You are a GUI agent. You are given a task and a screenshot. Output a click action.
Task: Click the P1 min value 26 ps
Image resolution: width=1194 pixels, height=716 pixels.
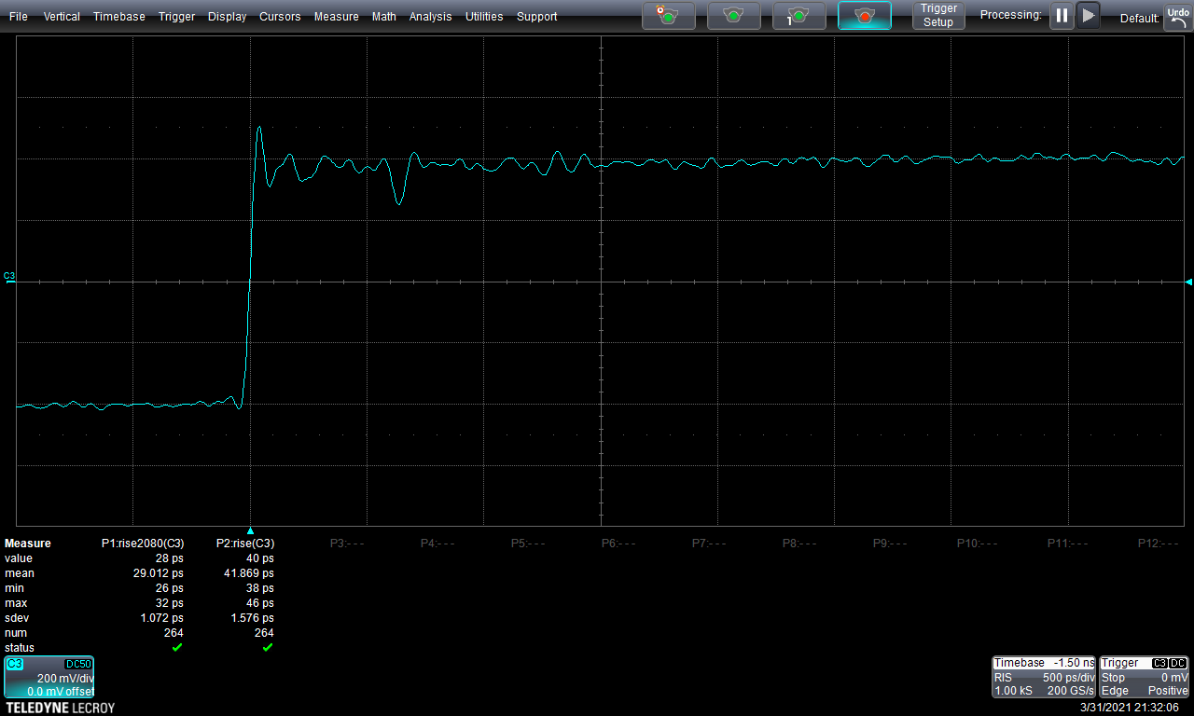pos(170,588)
